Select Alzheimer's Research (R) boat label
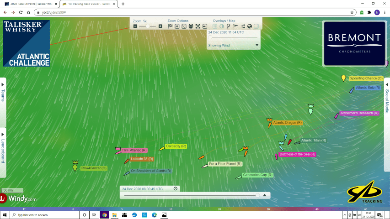 pos(359,113)
